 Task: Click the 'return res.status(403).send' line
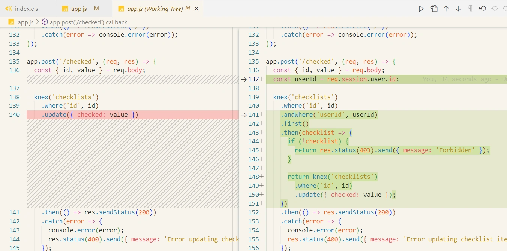point(392,150)
